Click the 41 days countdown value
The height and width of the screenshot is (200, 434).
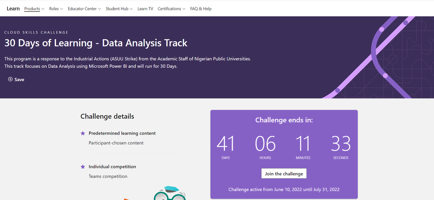[226, 144]
